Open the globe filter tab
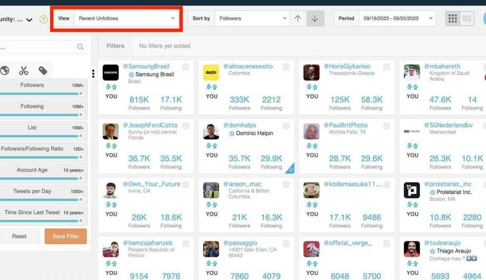The image size is (486, 280). point(4,71)
